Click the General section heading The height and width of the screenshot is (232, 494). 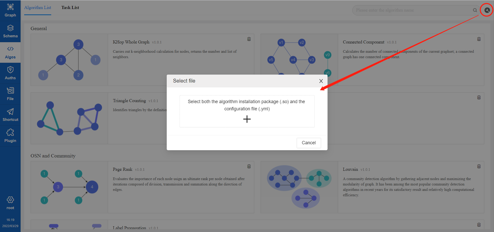(39, 29)
